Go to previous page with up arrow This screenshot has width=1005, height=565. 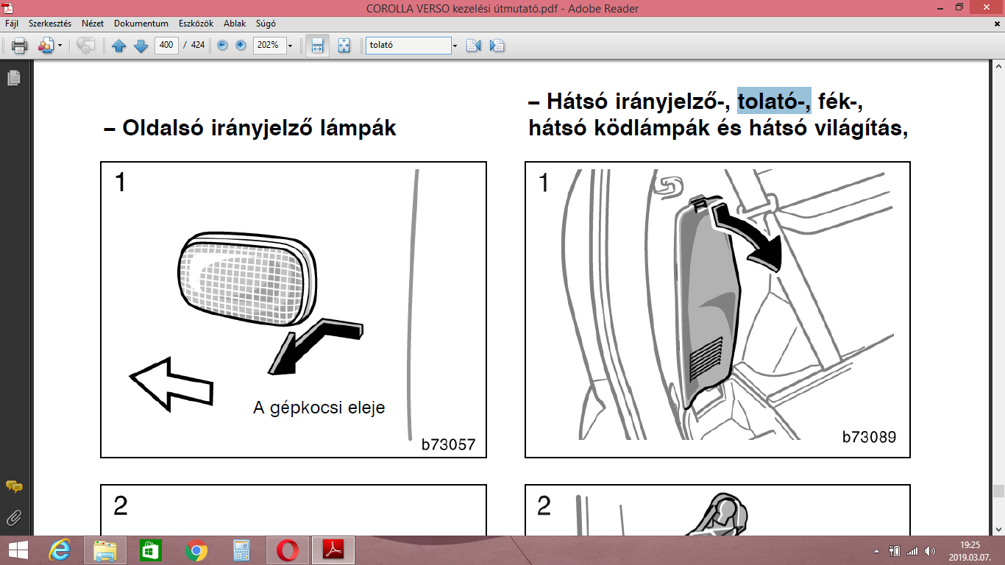[x=119, y=46]
